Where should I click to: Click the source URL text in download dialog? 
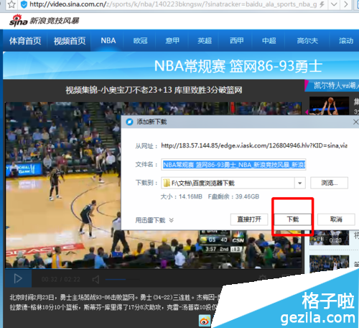coord(254,145)
